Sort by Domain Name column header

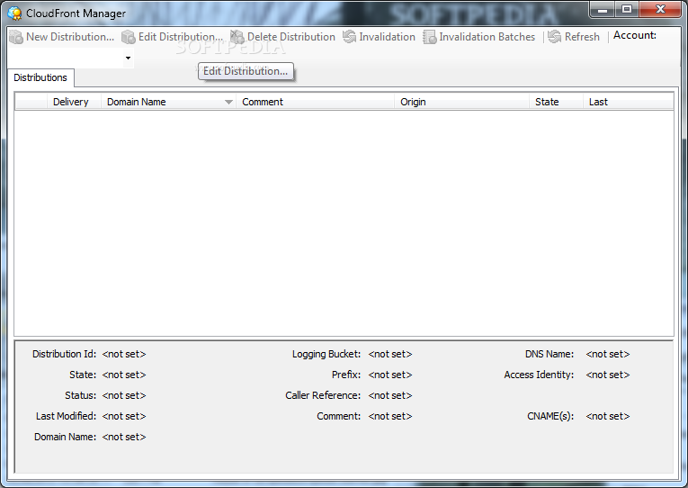coord(168,102)
